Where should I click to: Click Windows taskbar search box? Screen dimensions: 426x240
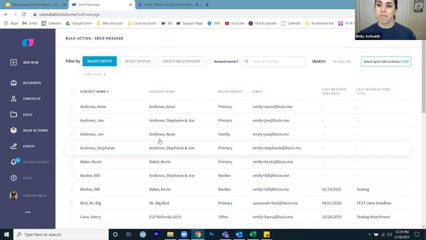61,234
